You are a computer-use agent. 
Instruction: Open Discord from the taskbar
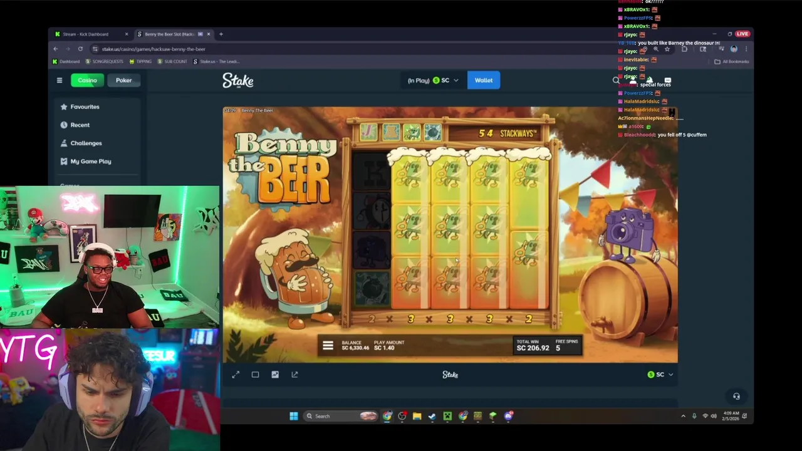click(509, 416)
